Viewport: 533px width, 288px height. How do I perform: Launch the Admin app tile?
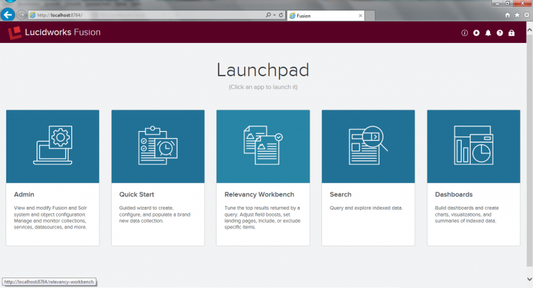tap(53, 146)
